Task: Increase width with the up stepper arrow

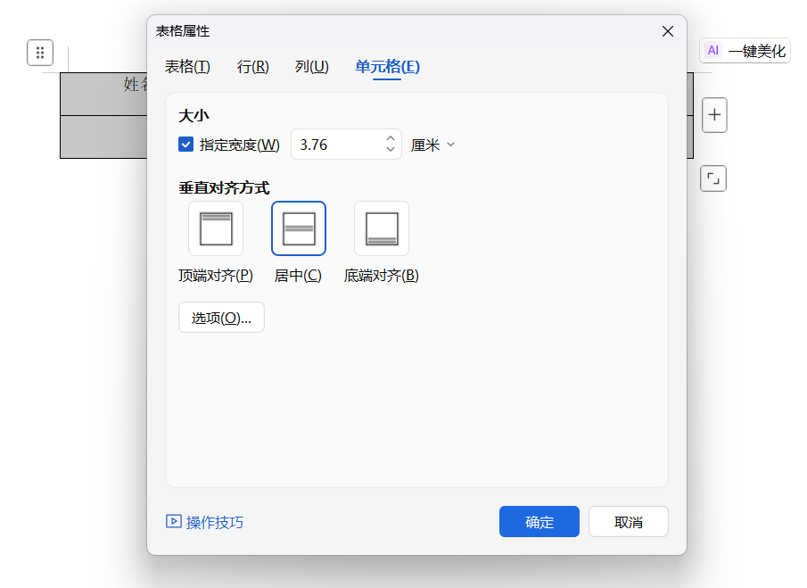Action: point(391,138)
